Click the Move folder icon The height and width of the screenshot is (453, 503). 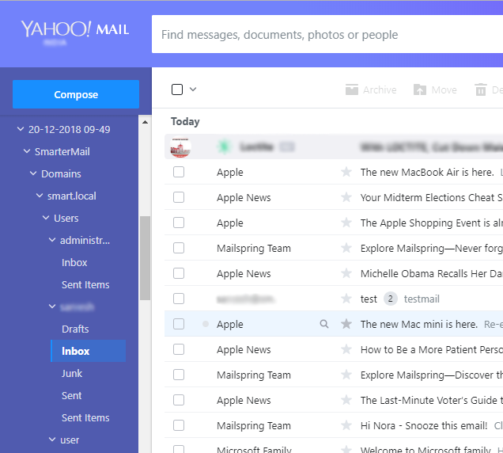click(420, 89)
